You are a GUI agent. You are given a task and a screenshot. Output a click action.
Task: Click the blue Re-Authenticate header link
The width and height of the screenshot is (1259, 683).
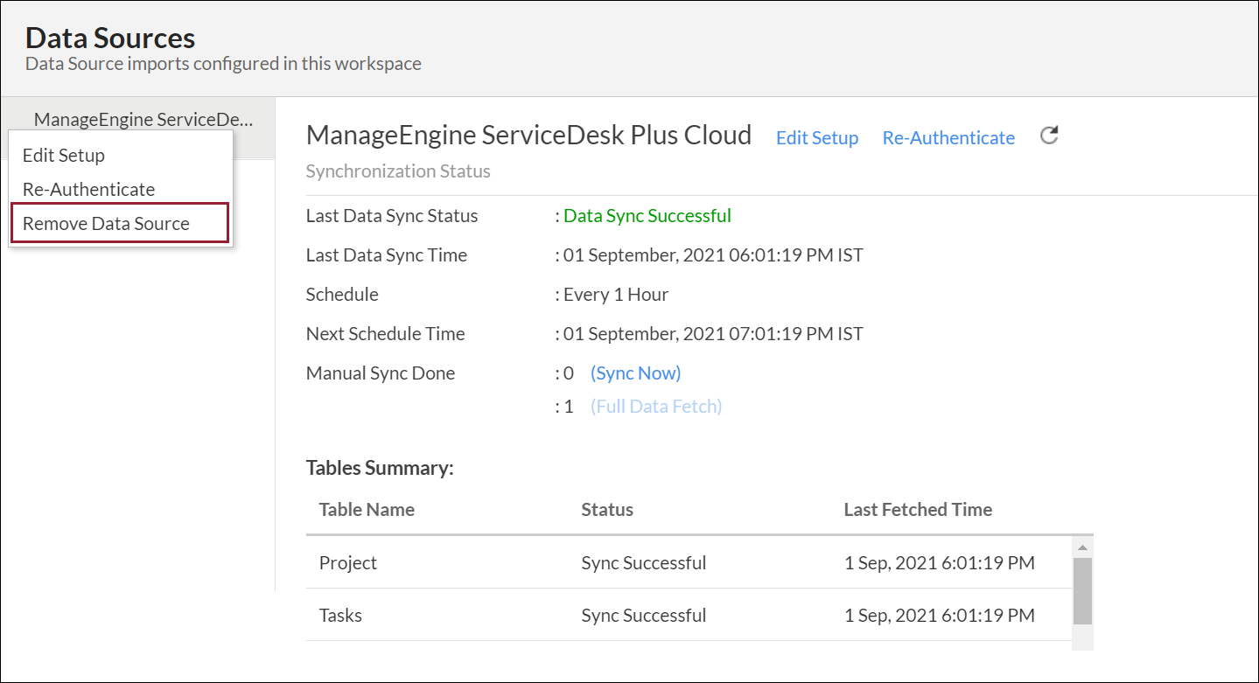click(x=948, y=138)
